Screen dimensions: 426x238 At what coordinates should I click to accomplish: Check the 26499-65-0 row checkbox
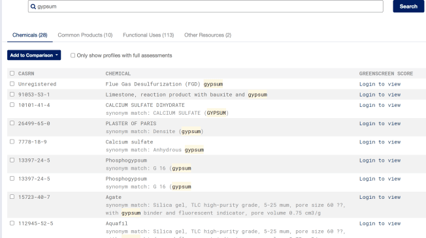12,123
